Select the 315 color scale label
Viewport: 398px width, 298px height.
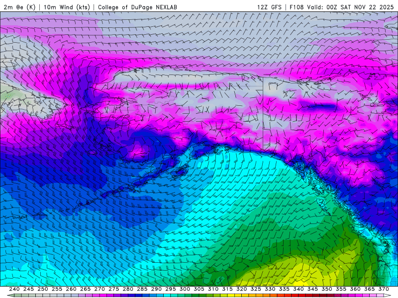(x=227, y=289)
